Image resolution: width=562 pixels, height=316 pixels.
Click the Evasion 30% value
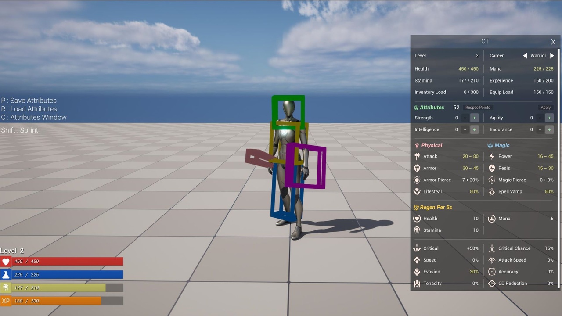click(x=474, y=272)
